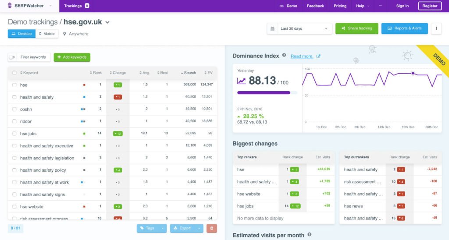449x240 pixels.
Task: Click the Share tracking button
Action: click(357, 28)
